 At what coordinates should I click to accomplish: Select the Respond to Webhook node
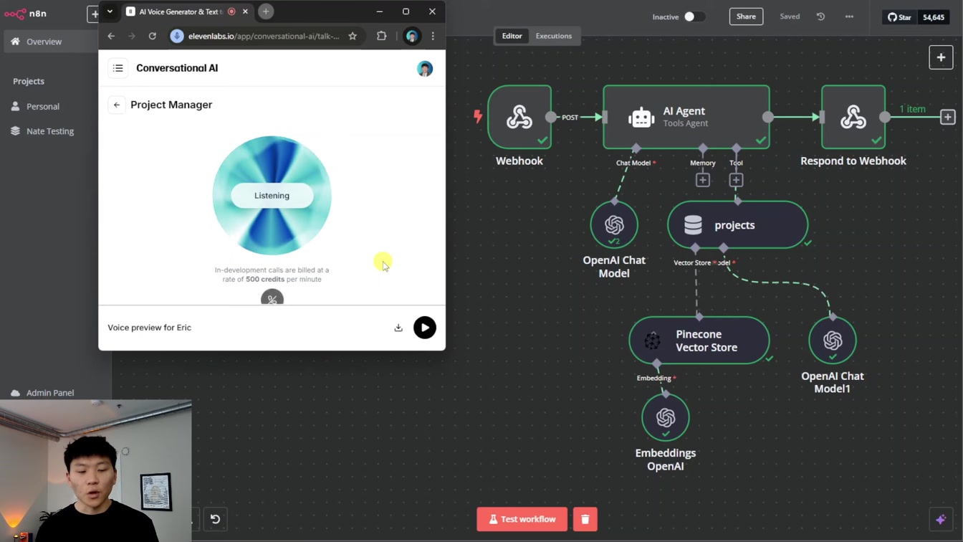click(853, 117)
